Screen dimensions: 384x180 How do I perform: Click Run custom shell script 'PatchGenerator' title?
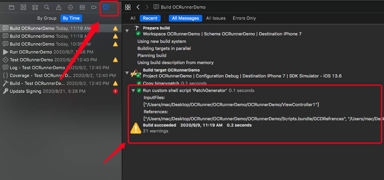point(185,90)
